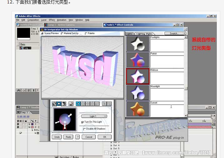Screen dimensions: 224x158
Task: Click the Footlights star-and-sphere style thumbnail
Action: pyautogui.click(x=138, y=44)
